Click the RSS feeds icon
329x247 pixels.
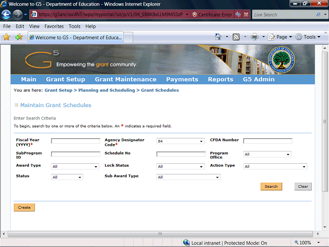pyautogui.click(x=236, y=37)
